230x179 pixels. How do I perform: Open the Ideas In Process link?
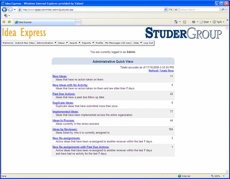click(64, 121)
